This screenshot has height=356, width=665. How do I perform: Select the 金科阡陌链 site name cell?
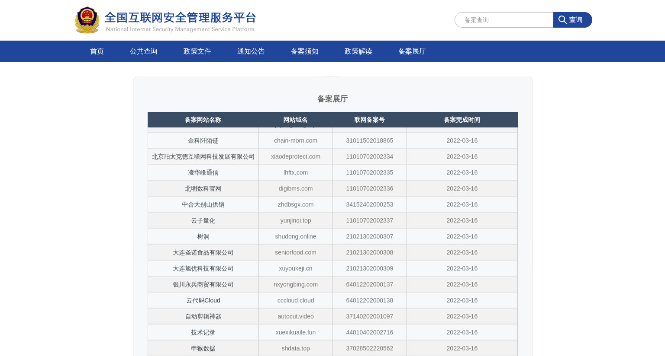tap(203, 140)
